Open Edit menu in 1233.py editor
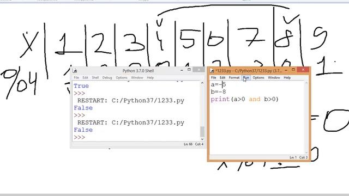Screen dimensions: 349x196 (222, 77)
